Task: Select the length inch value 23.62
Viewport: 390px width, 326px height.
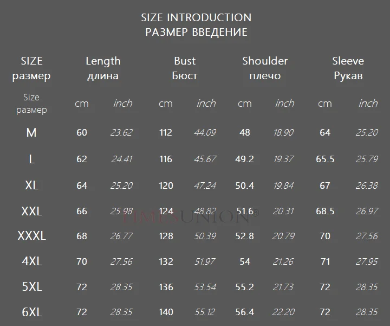Action: pyautogui.click(x=121, y=132)
